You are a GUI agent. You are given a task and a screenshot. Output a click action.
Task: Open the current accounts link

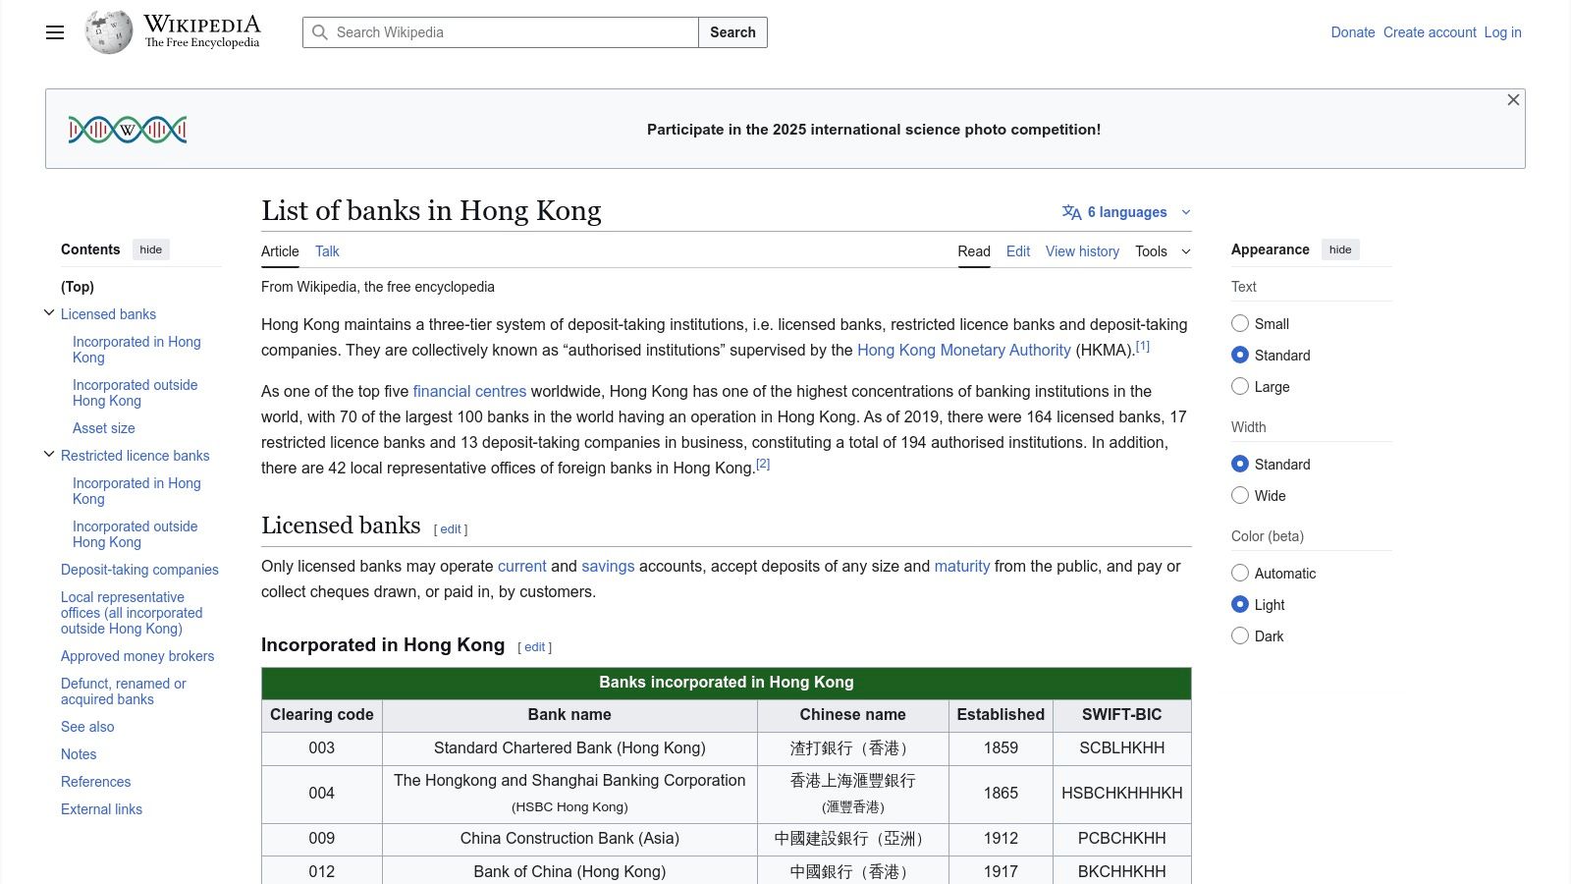pyautogui.click(x=522, y=566)
